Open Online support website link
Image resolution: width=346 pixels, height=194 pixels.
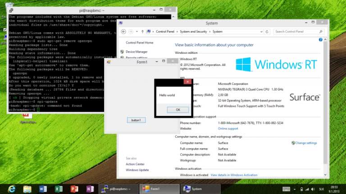(x=228, y=129)
